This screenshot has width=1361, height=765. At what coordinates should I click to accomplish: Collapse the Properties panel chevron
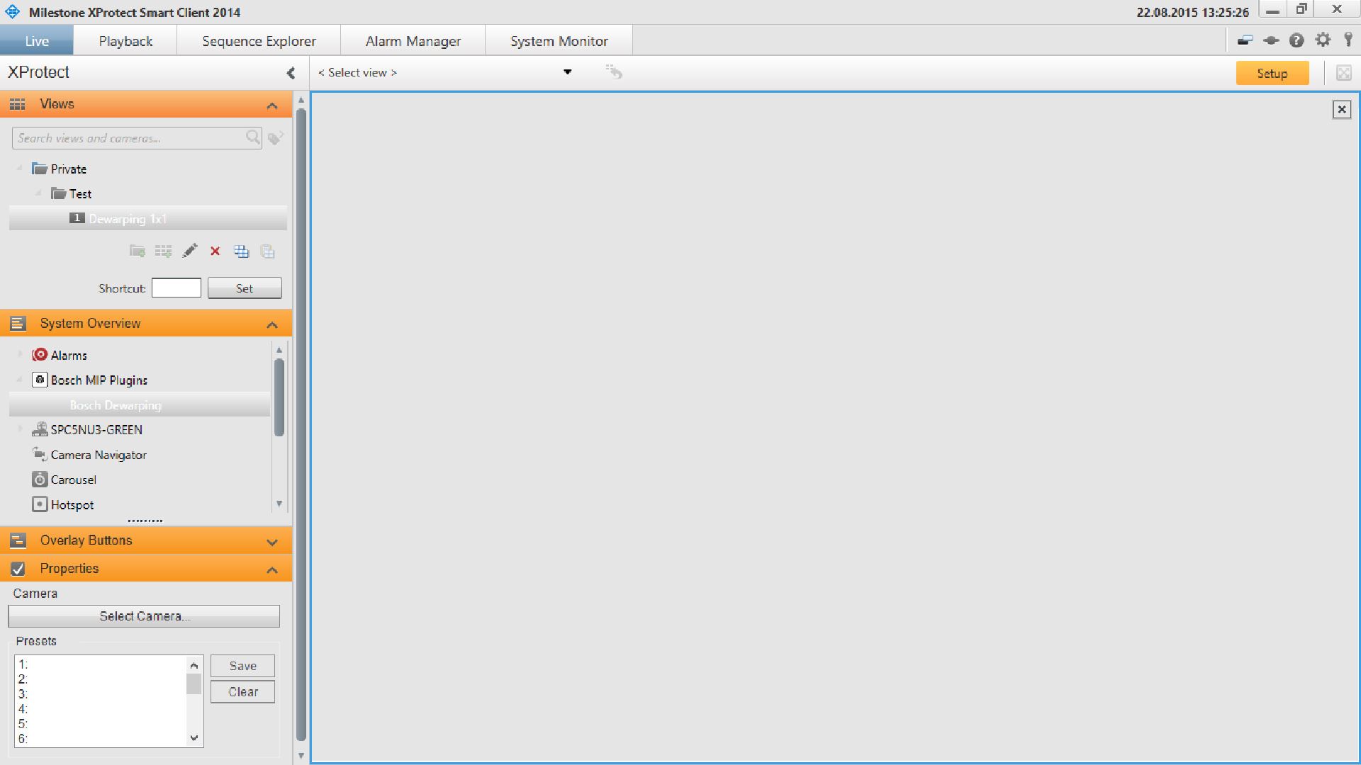(272, 570)
